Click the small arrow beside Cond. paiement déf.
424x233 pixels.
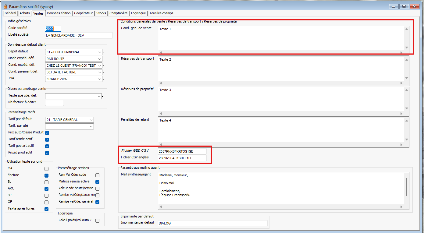pyautogui.click(x=103, y=72)
